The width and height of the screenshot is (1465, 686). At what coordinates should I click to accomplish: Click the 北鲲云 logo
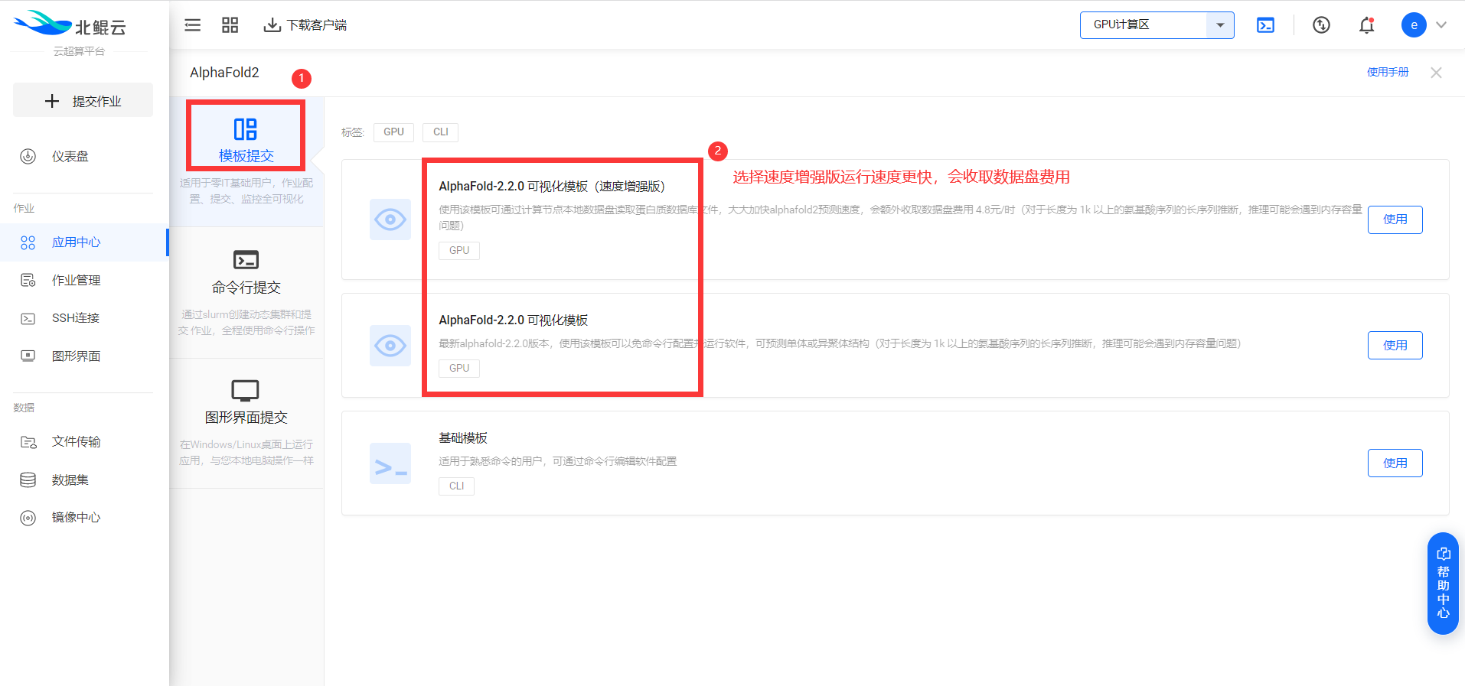coord(70,24)
